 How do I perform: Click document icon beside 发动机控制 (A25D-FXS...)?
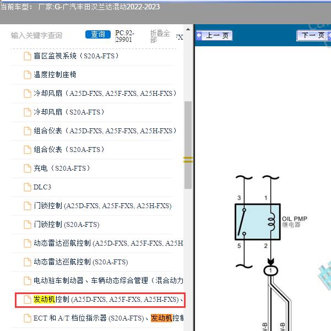(x=28, y=300)
